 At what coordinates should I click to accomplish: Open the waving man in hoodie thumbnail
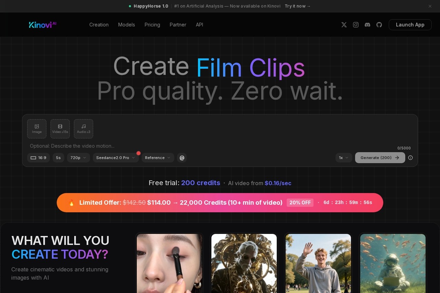(x=318, y=263)
